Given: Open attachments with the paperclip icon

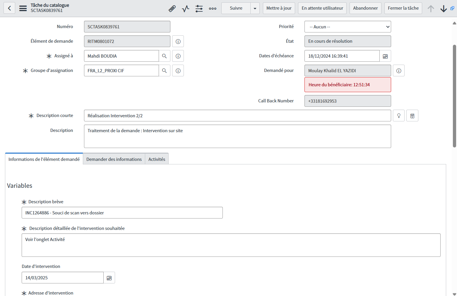Looking at the screenshot, I should click(172, 8).
